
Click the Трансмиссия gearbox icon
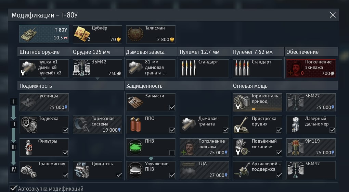point(29,170)
